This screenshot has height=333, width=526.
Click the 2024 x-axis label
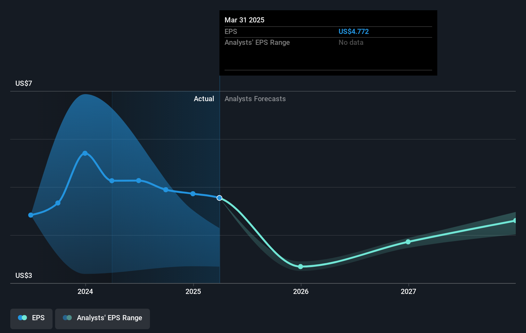[85, 291]
